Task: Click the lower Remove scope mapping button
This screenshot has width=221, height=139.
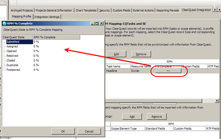Action: point(157,117)
